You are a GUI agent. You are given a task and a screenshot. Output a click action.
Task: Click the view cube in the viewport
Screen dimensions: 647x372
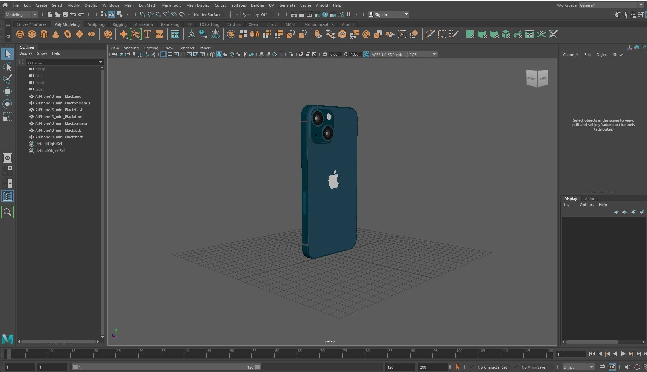(537, 79)
